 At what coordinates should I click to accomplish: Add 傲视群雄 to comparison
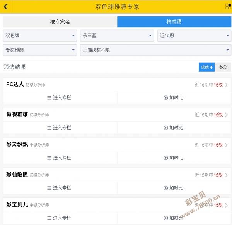tap(174, 128)
